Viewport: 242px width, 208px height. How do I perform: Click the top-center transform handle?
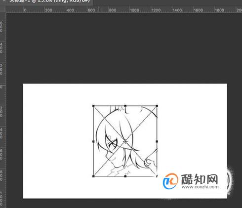[x=125, y=106]
